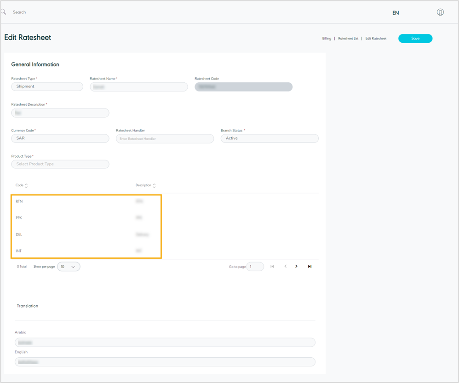
Task: Go to next page arrow
Action: click(297, 267)
